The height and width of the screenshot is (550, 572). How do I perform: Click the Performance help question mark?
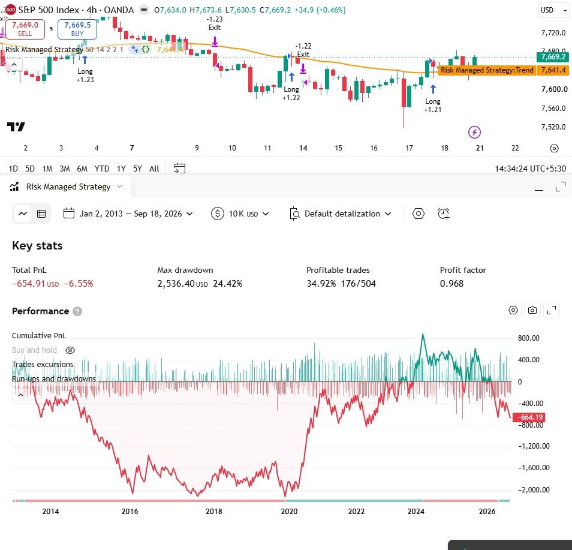point(77,311)
